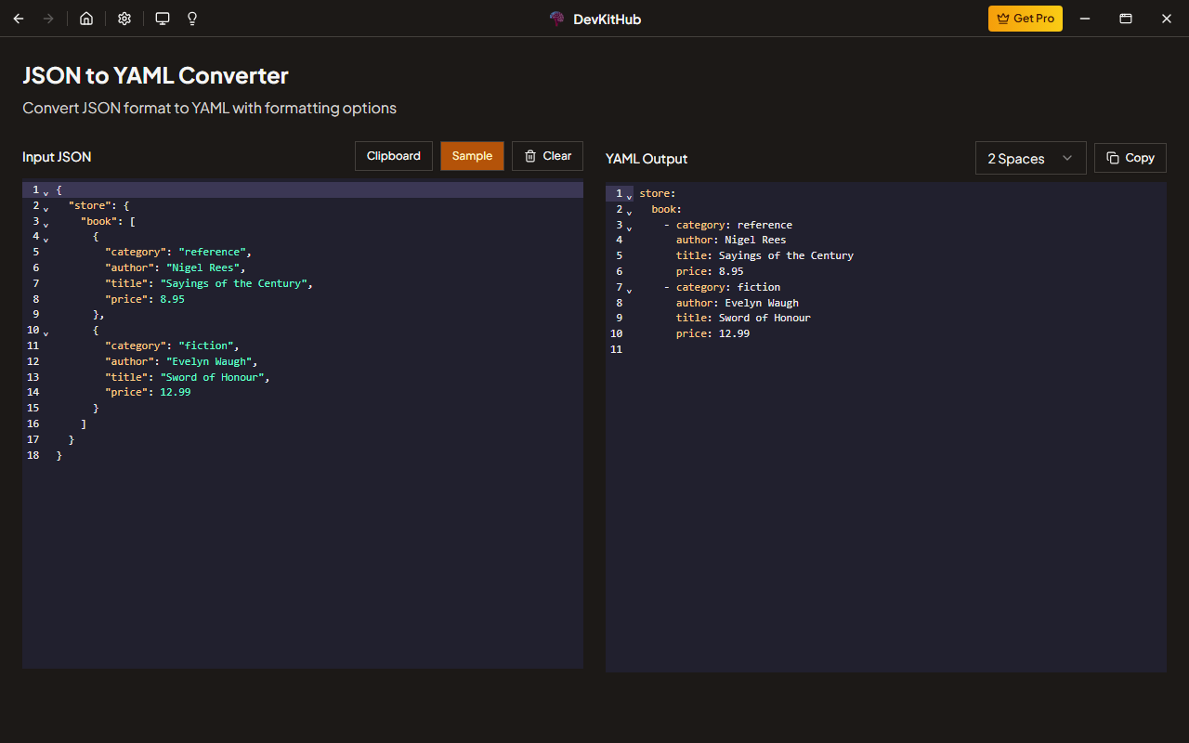Viewport: 1189px width, 743px height.
Task: Collapse the "book" array fold arrow
Action: click(x=46, y=224)
